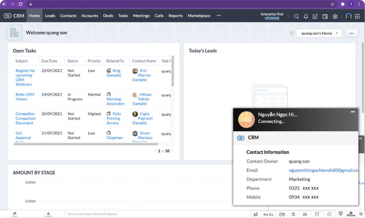This screenshot has height=218, width=365.
Task: Open dashboard options ellipsis button
Action: (351, 33)
